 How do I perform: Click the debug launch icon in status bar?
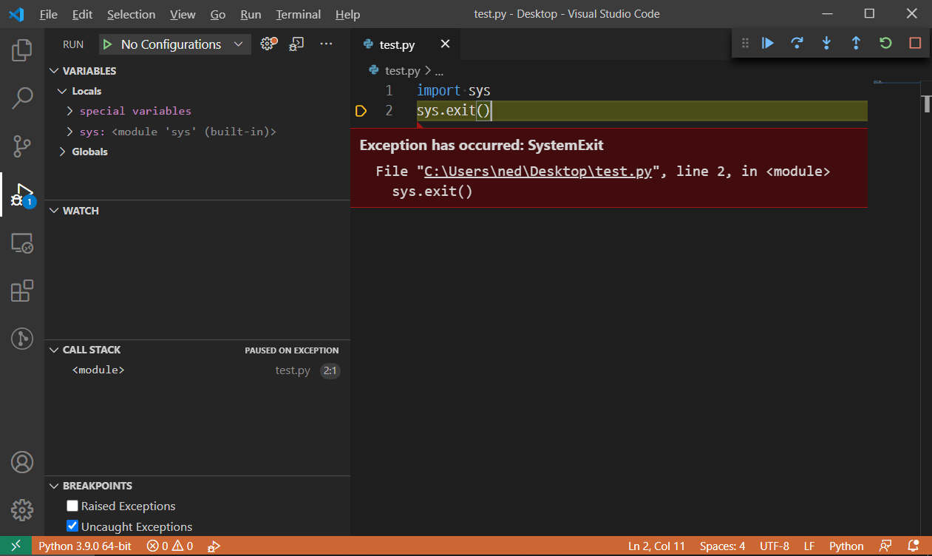[214, 546]
